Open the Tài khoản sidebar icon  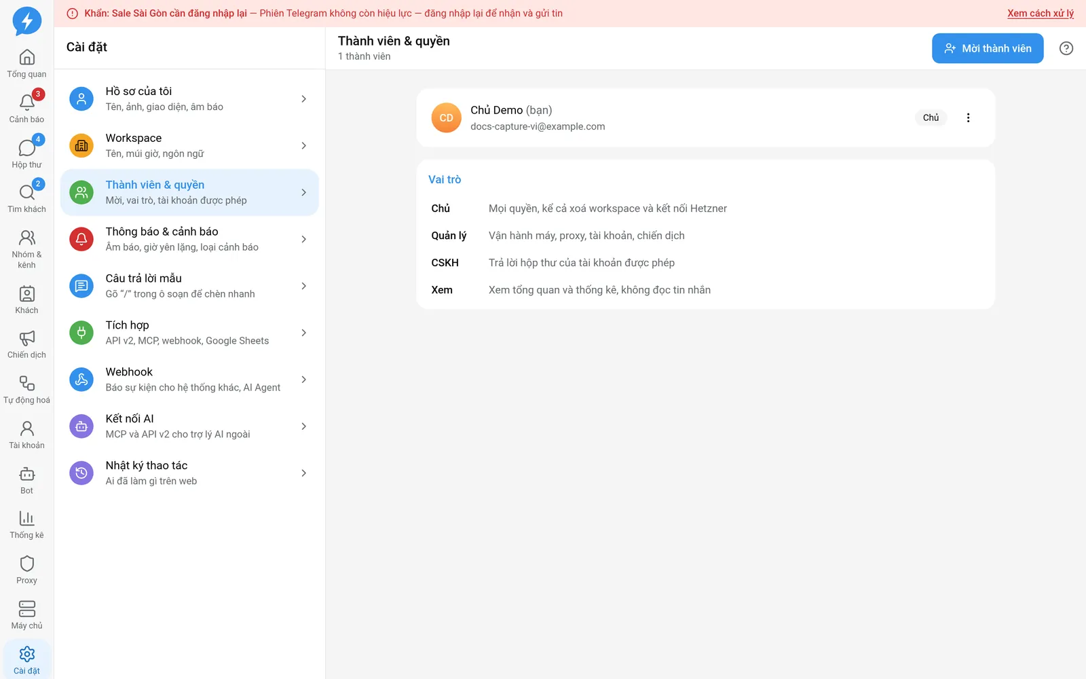(27, 428)
